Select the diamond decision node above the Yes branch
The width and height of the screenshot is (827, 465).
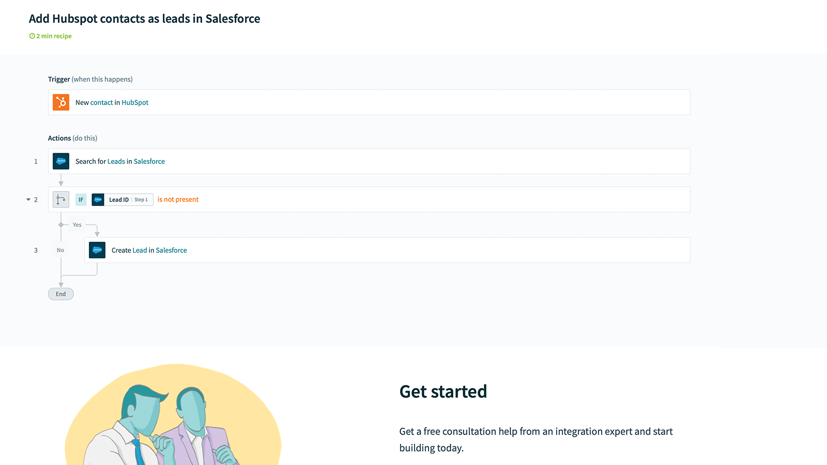click(60, 225)
